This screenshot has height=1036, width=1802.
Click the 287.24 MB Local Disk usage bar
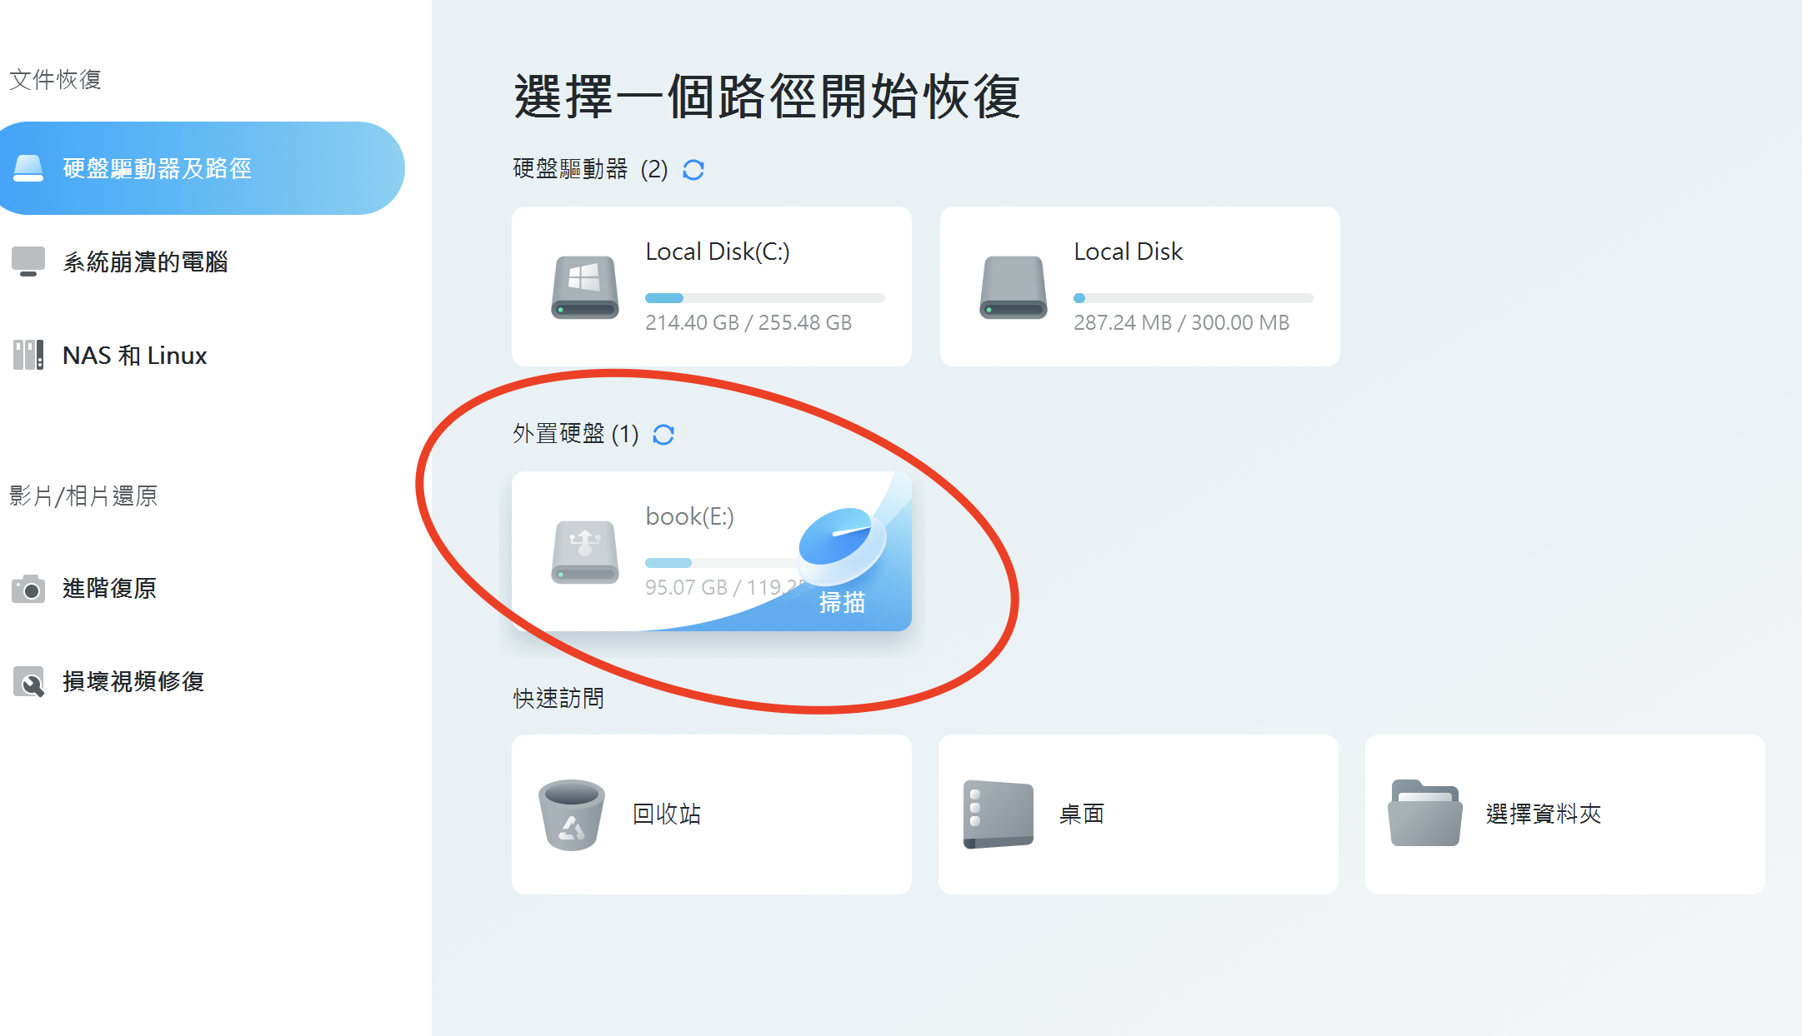pos(1193,298)
